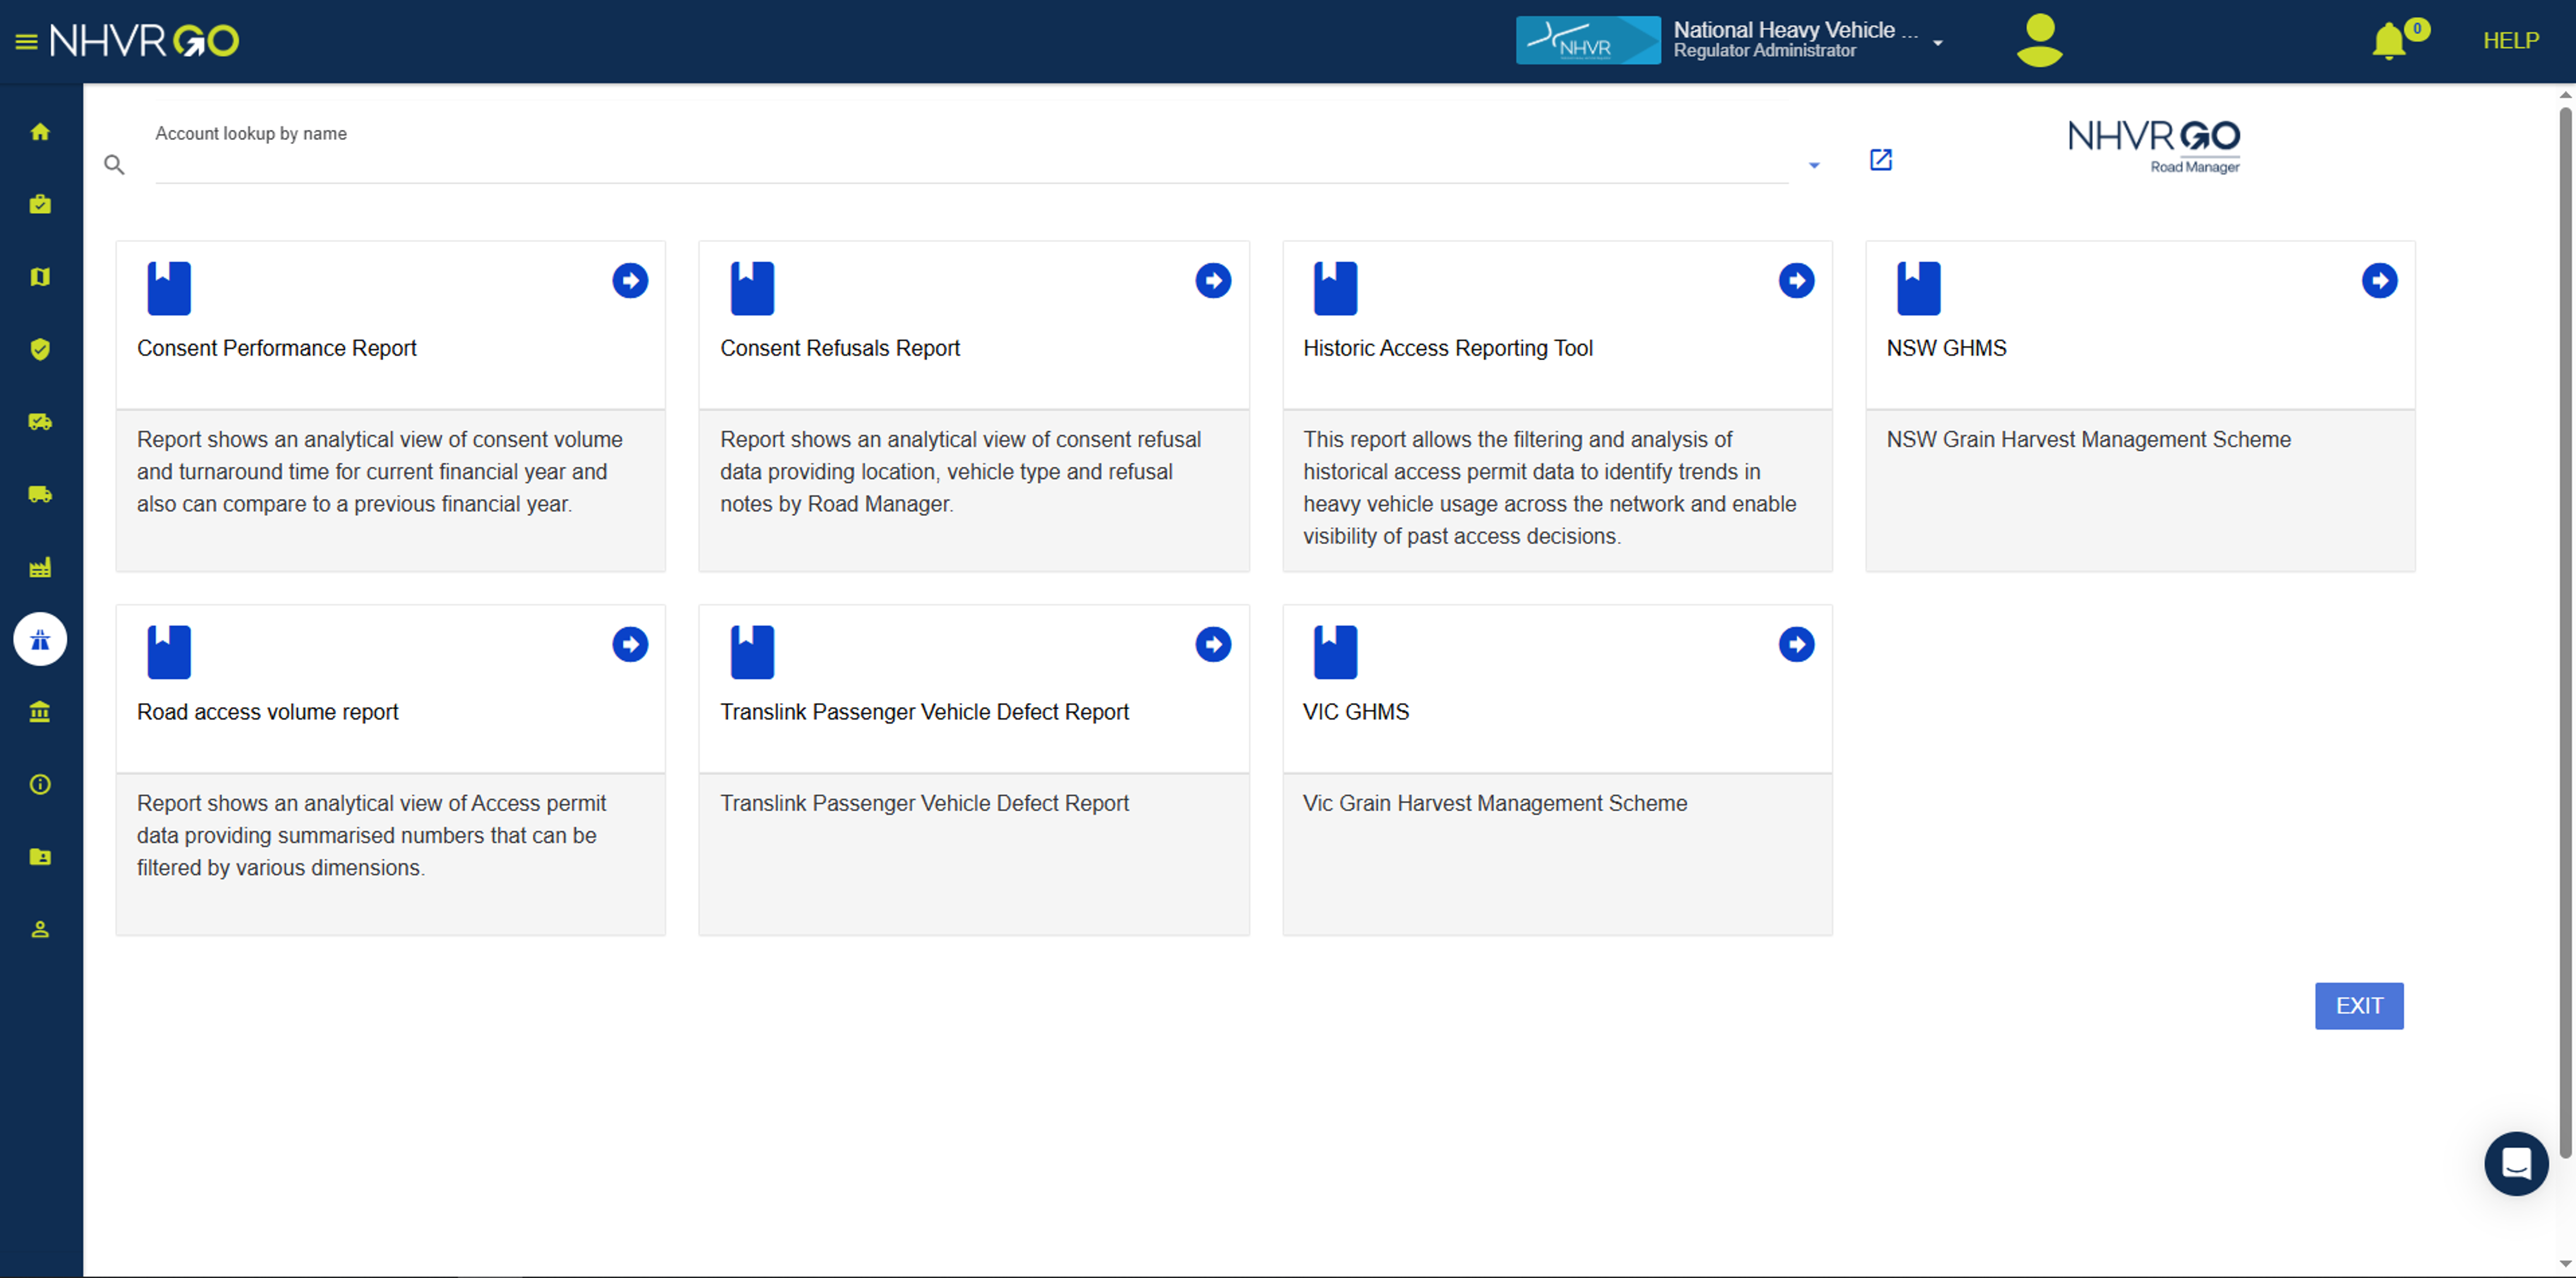This screenshot has width=2576, height=1278.
Task: Open the notifications bell
Action: click(2389, 42)
